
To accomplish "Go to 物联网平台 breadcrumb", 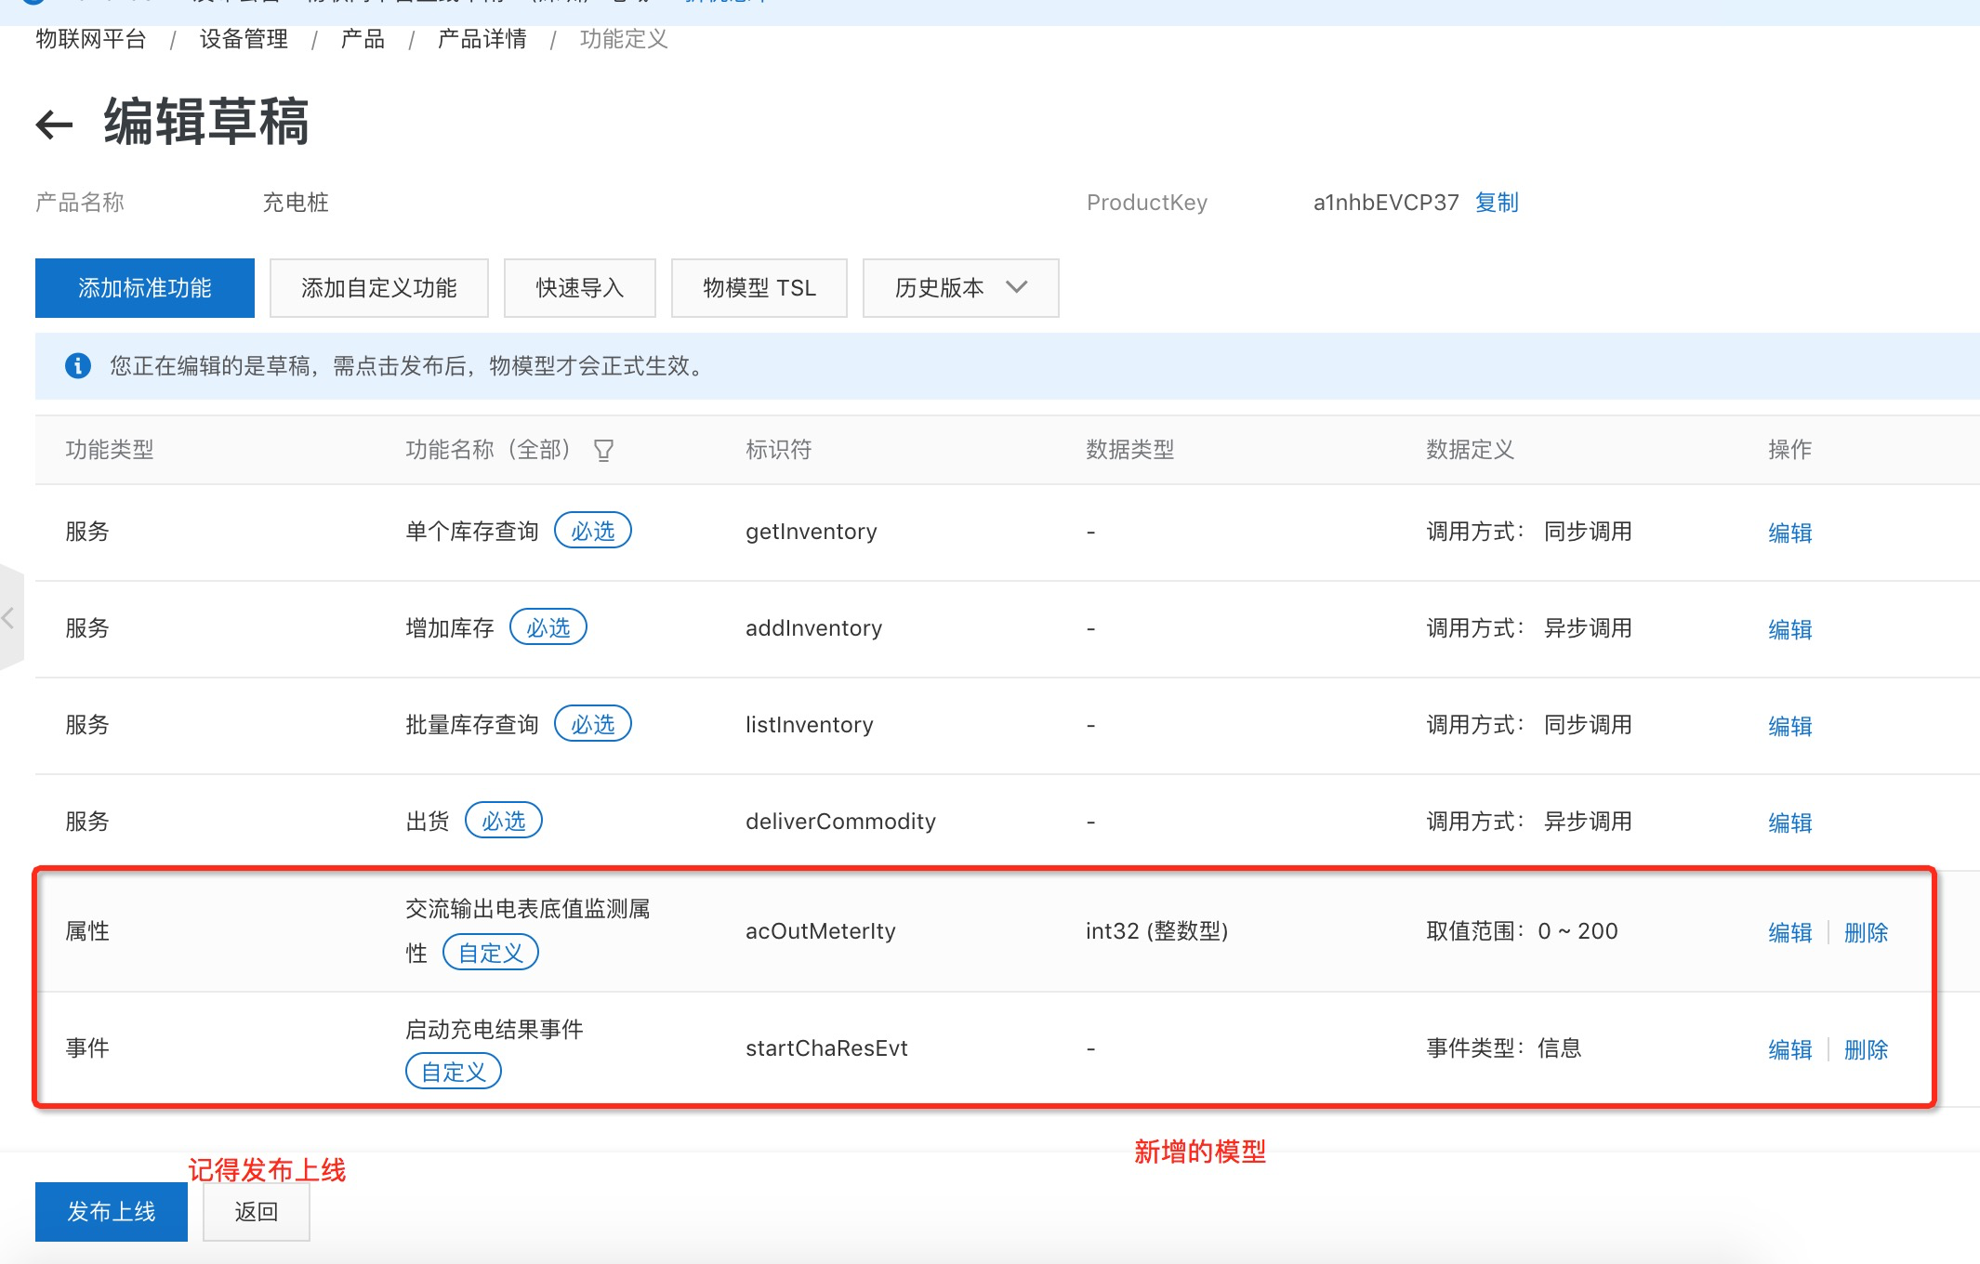I will click(x=91, y=39).
